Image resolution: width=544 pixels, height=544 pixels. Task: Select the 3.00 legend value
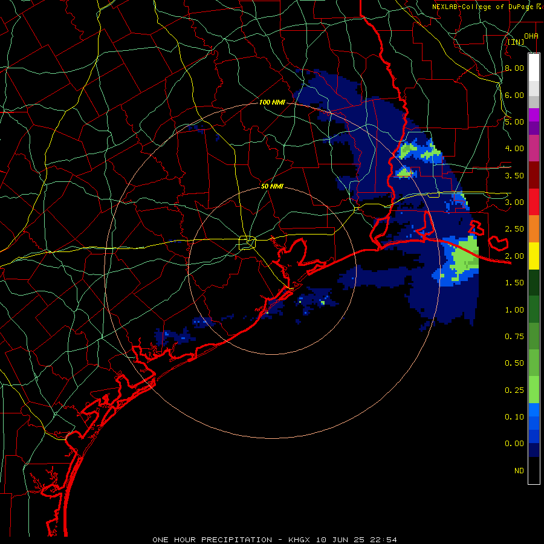coord(514,202)
